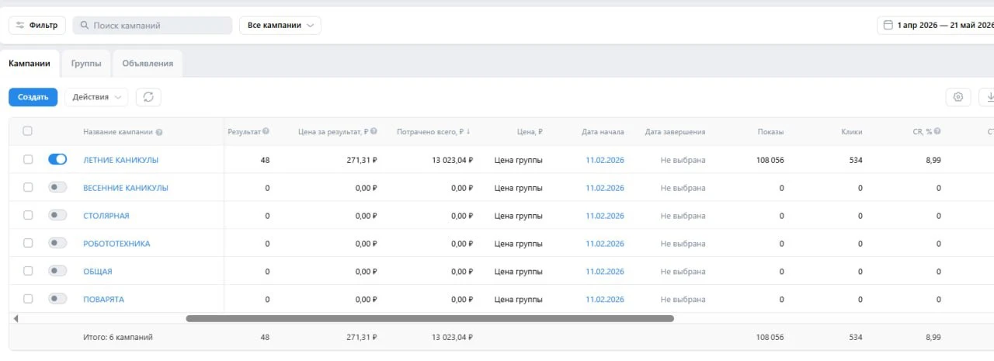Click the Дата начала column header

click(603, 132)
